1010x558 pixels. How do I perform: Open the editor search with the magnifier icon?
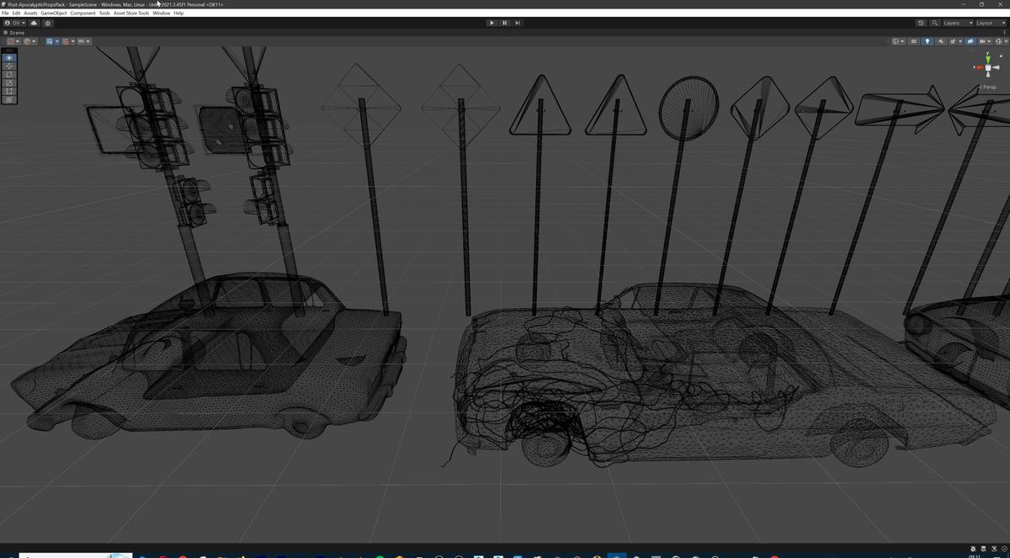(x=934, y=23)
